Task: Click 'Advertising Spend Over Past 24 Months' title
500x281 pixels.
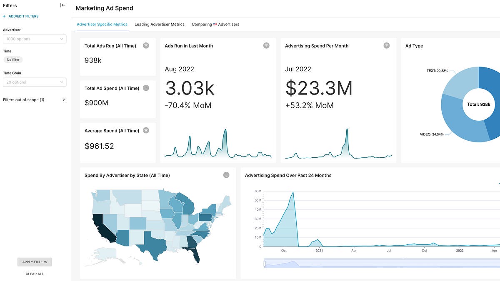Action: [x=288, y=175]
